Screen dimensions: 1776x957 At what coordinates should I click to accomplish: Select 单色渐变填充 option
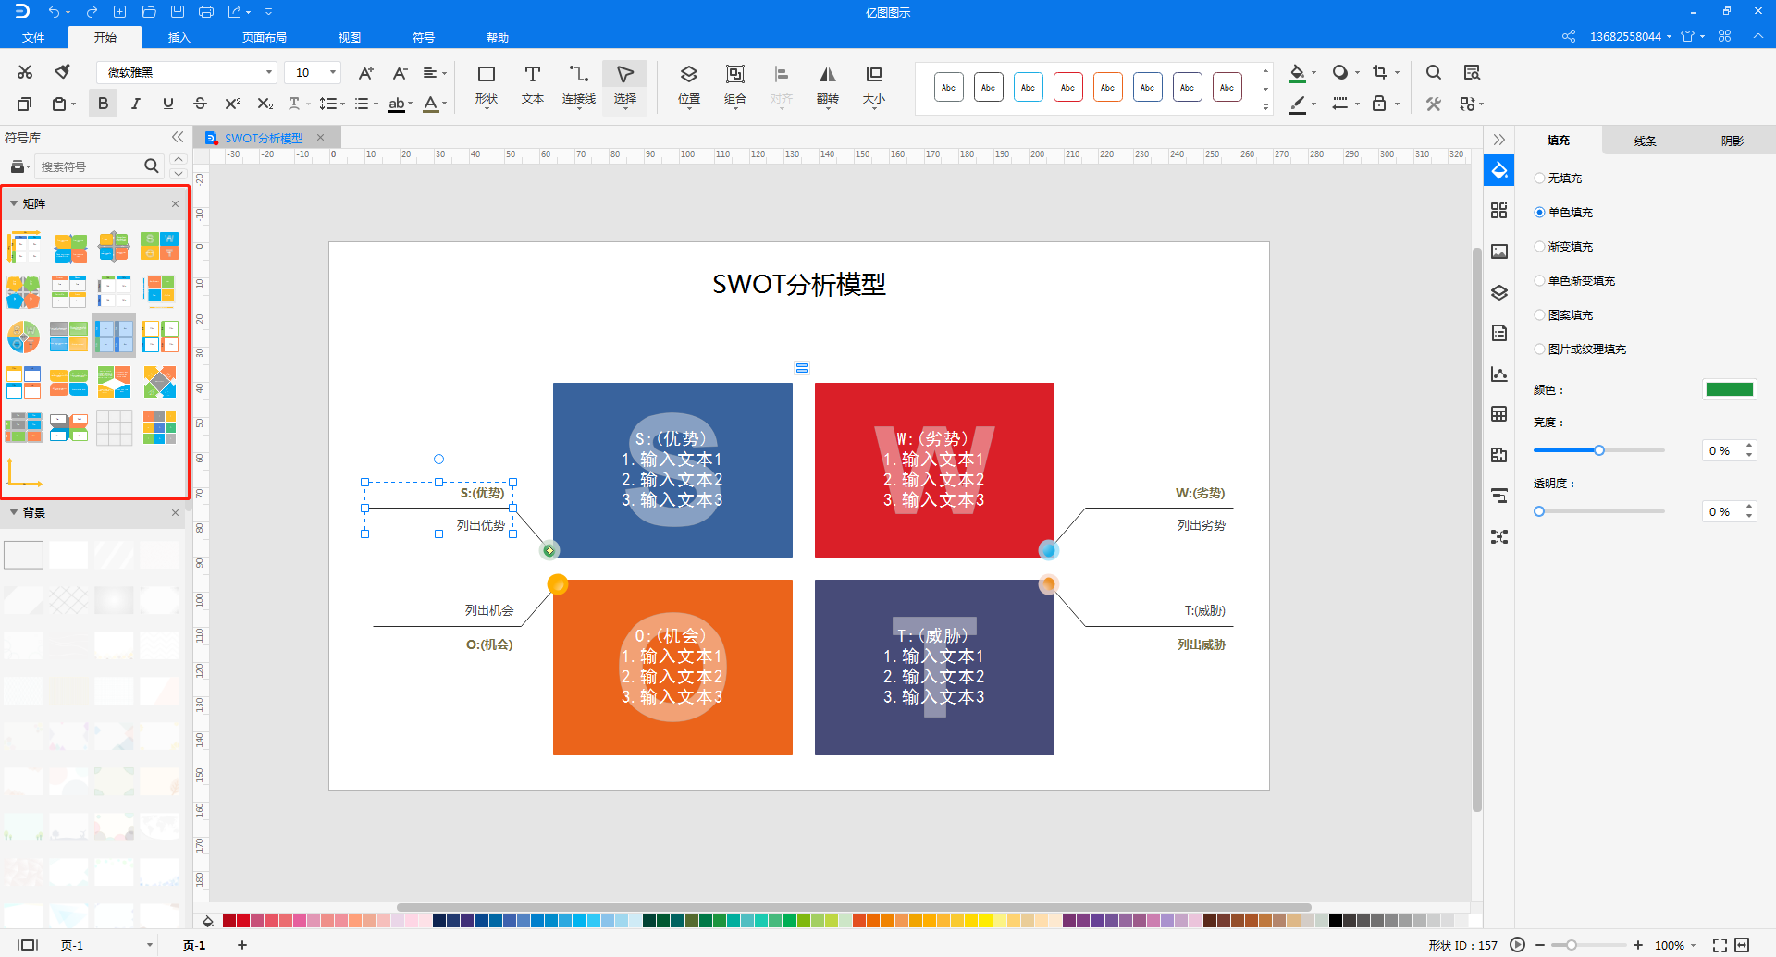1575,280
